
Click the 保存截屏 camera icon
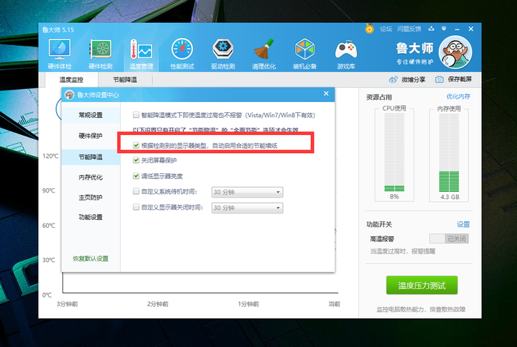click(x=439, y=80)
